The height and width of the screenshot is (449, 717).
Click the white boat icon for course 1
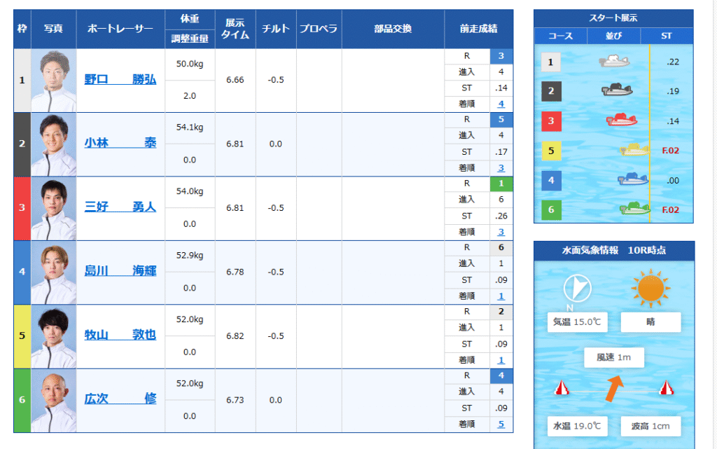point(614,62)
